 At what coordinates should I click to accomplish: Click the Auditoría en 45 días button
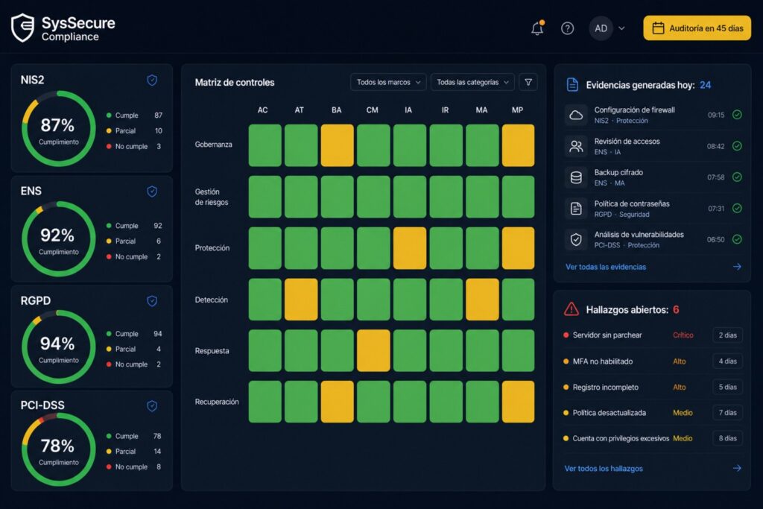tap(697, 28)
